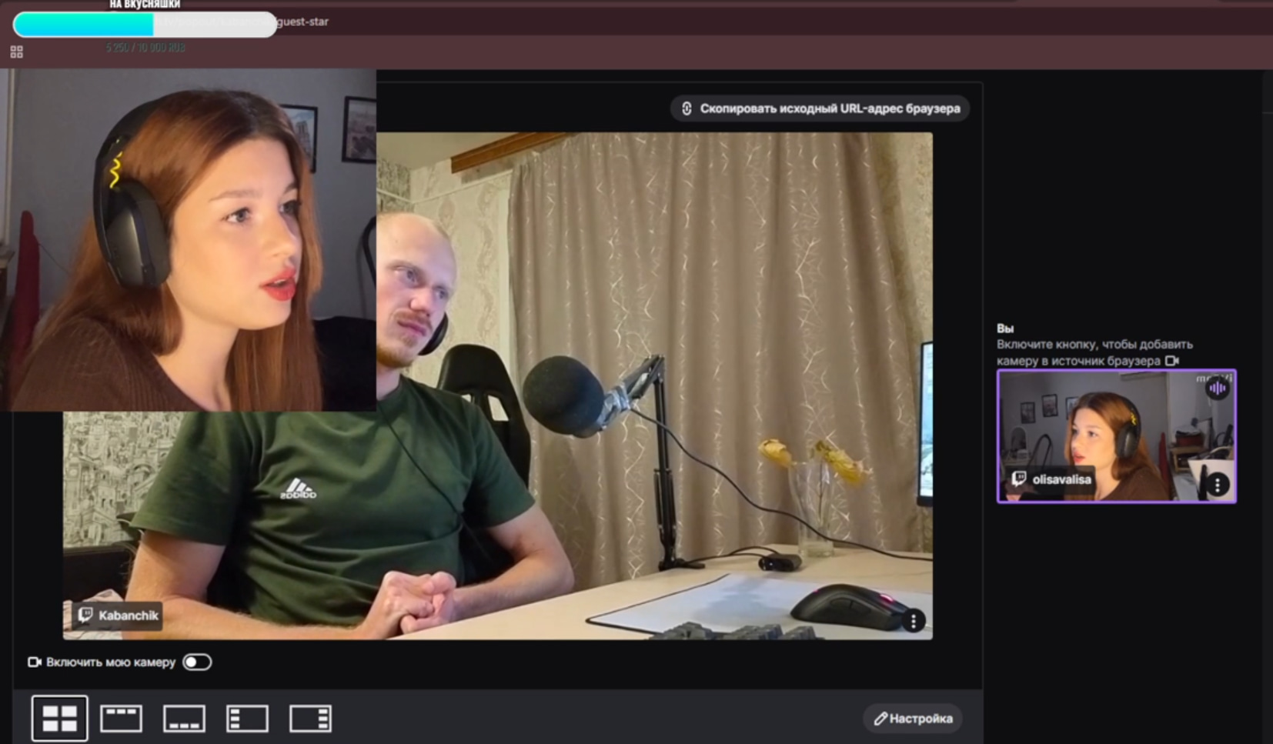
Task: Toggle the 'Включить мою камеру' switch
Action: click(197, 662)
